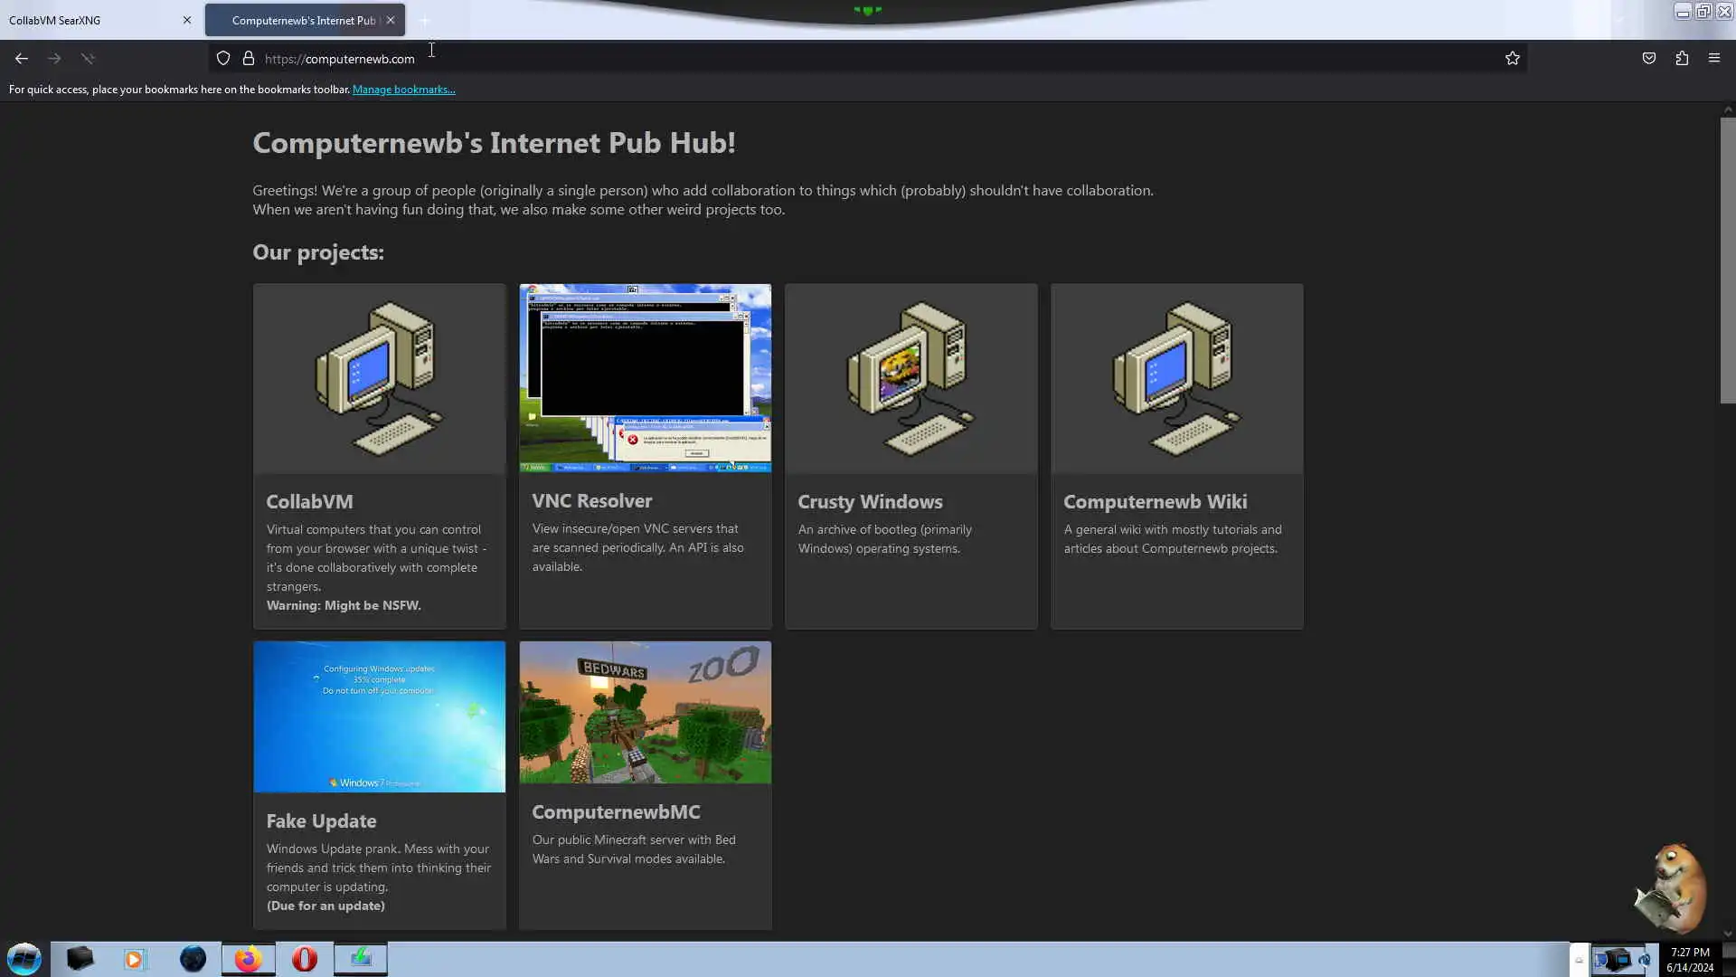The width and height of the screenshot is (1736, 977).
Task: Open the Crusty Windows project link
Action: tap(870, 501)
